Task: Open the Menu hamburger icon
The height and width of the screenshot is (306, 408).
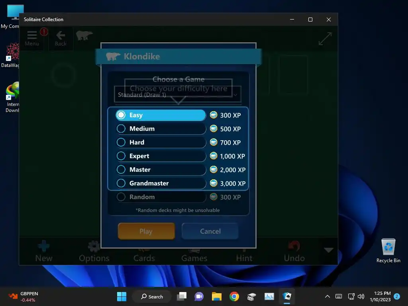Action: pos(32,38)
